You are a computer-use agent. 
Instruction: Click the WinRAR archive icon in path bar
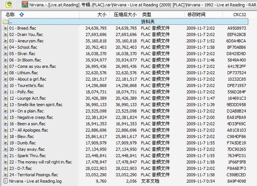pos(25,5)
